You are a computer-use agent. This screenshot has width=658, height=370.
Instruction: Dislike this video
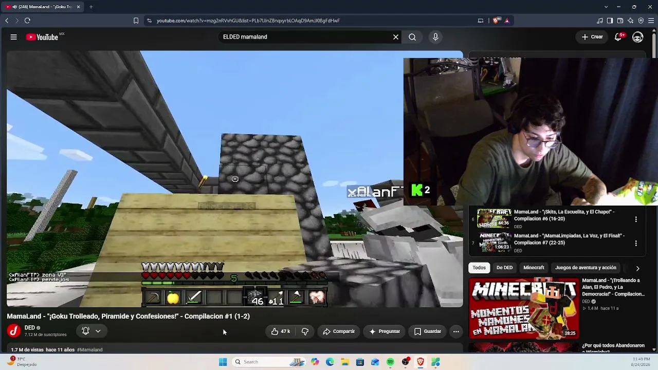[x=305, y=331]
